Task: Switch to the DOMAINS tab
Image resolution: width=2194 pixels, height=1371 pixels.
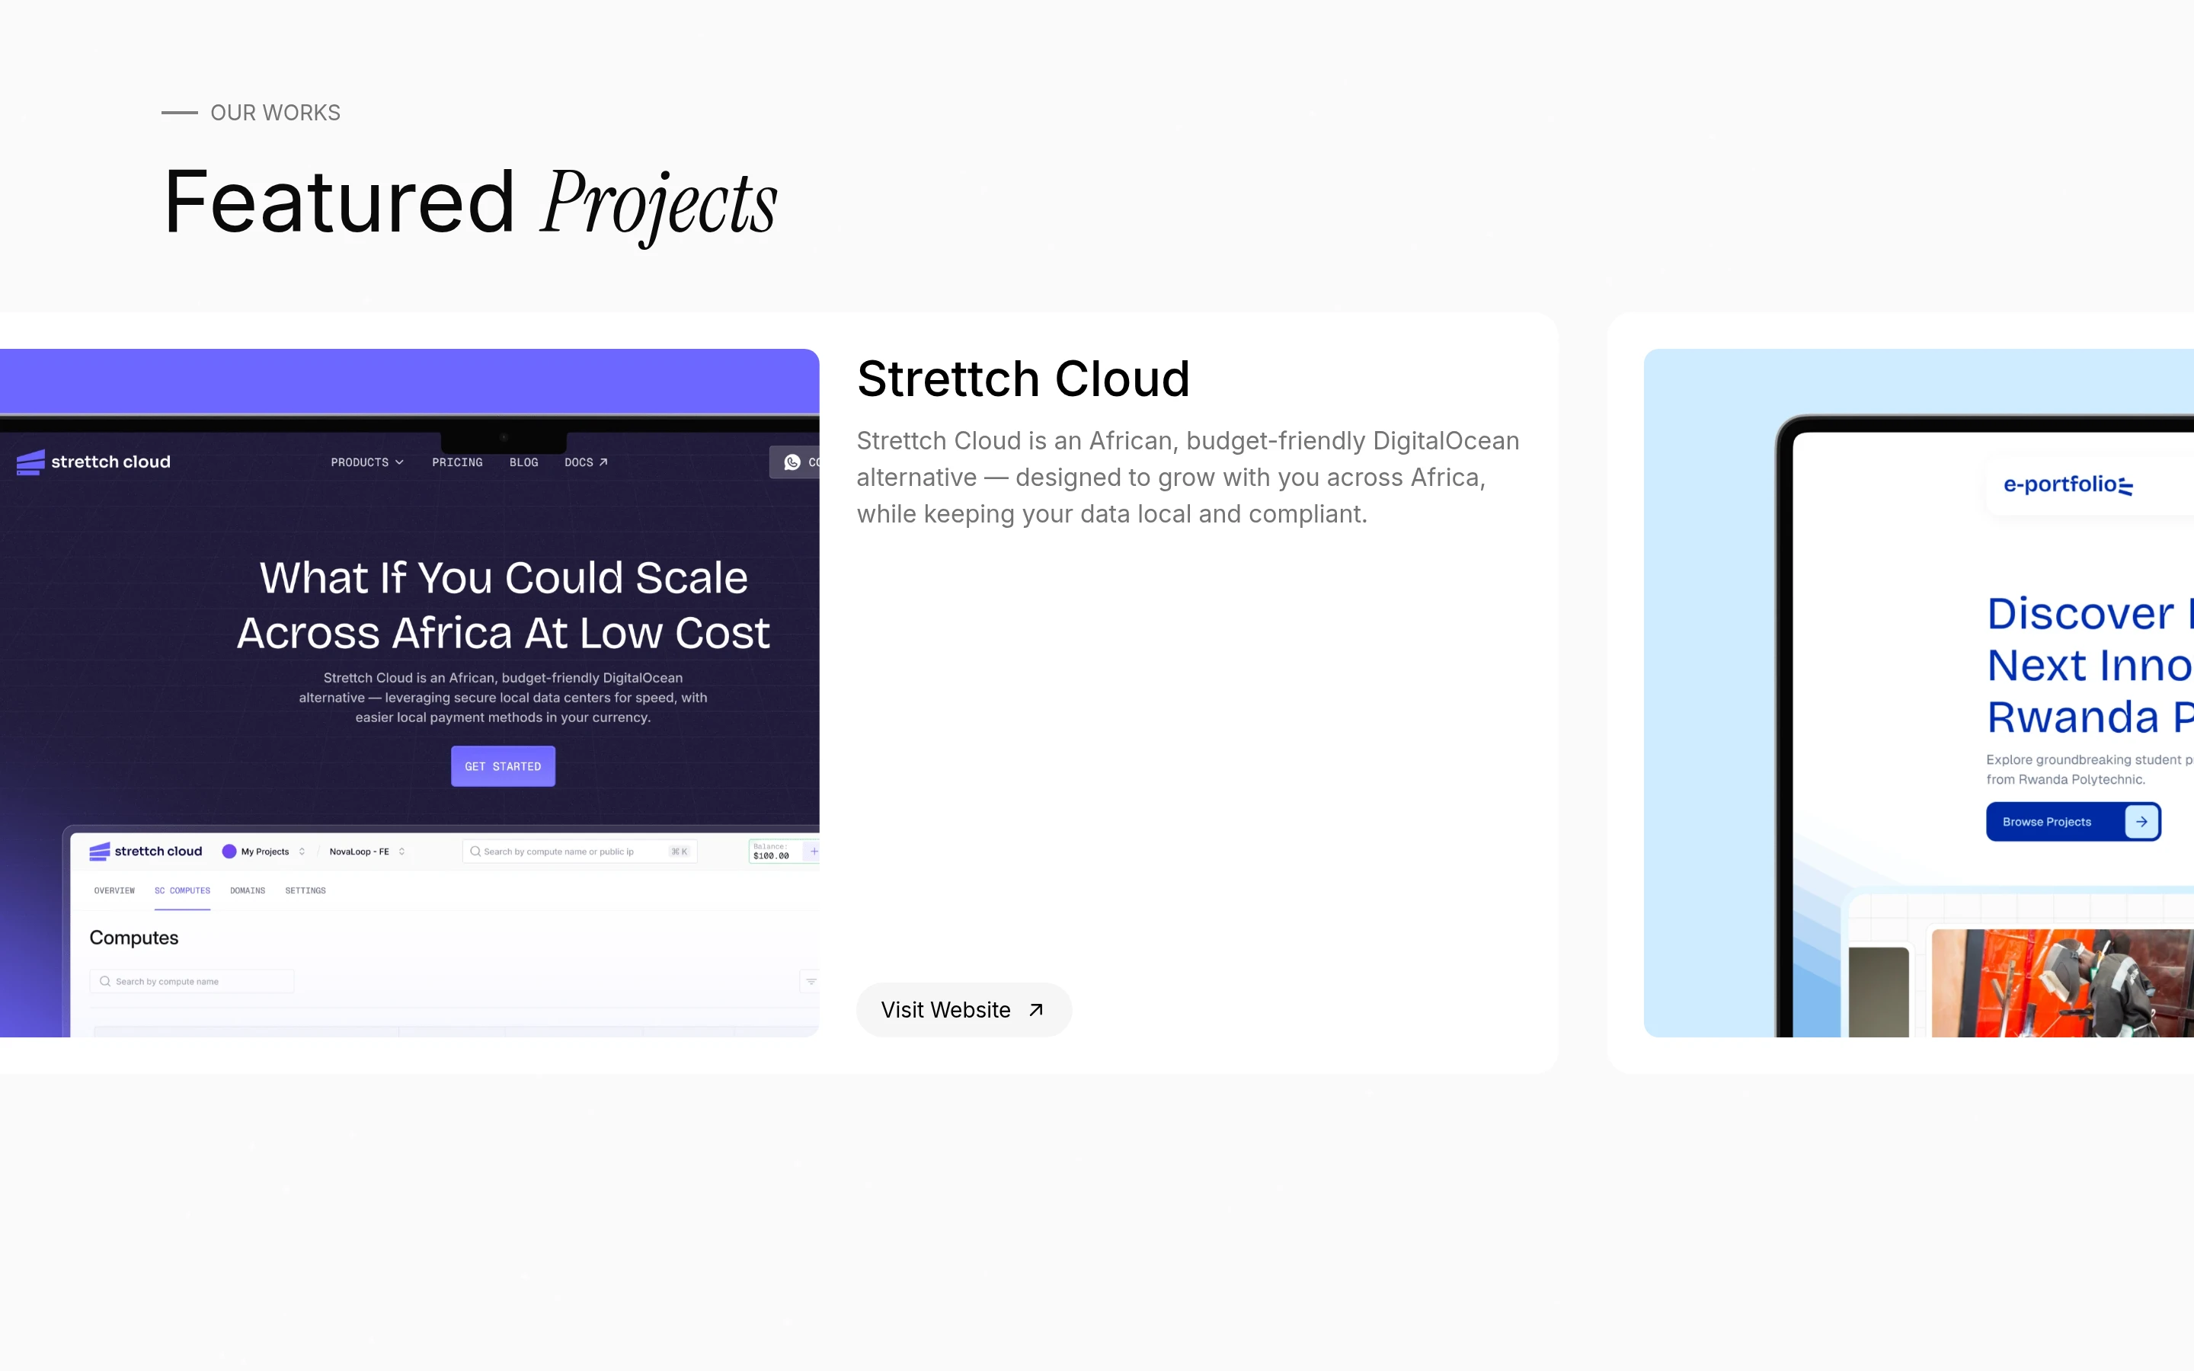Action: click(x=248, y=890)
